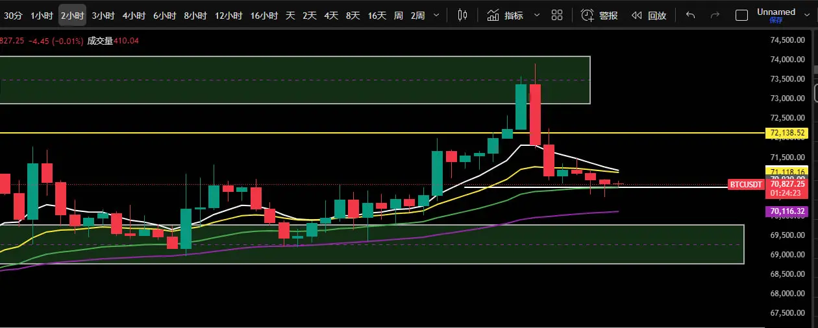Screen dimensions: 818x328
Task: Switch to the 4小时 timeframe
Action: pyautogui.click(x=134, y=15)
